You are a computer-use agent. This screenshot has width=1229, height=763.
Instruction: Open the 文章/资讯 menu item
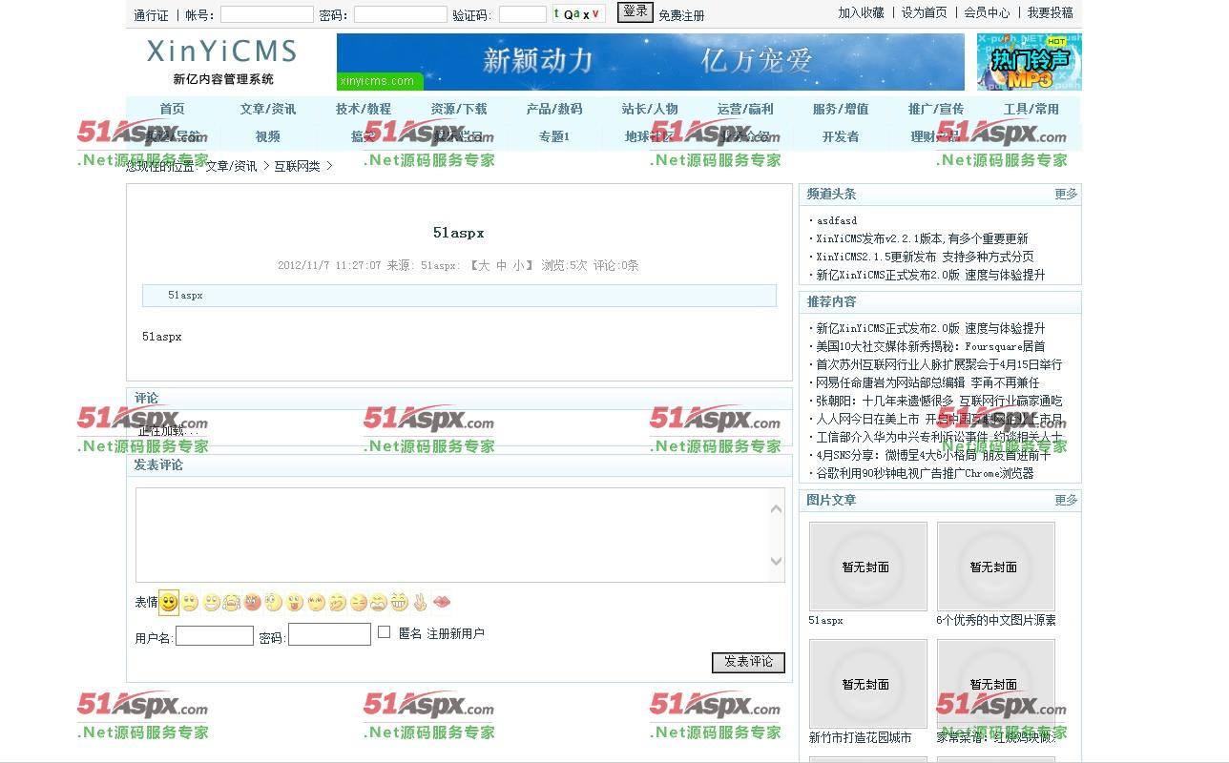tap(268, 109)
